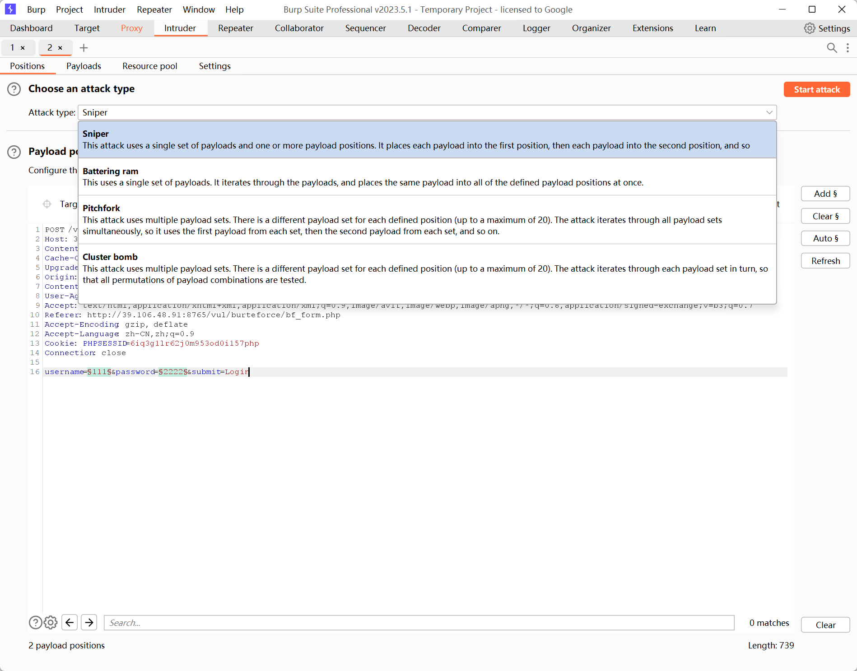Switch to the Comparer tab
The image size is (857, 671).
(x=482, y=28)
